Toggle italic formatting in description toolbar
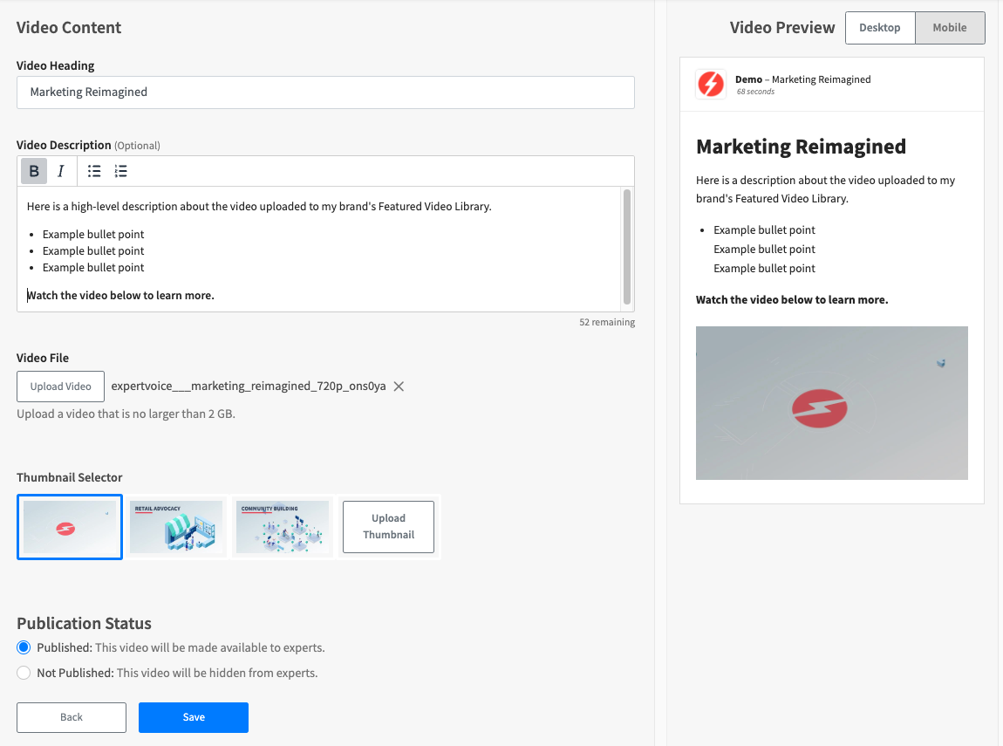 [61, 171]
